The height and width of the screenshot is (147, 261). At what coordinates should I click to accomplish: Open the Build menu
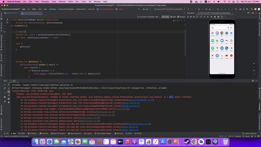[x=71, y=2]
